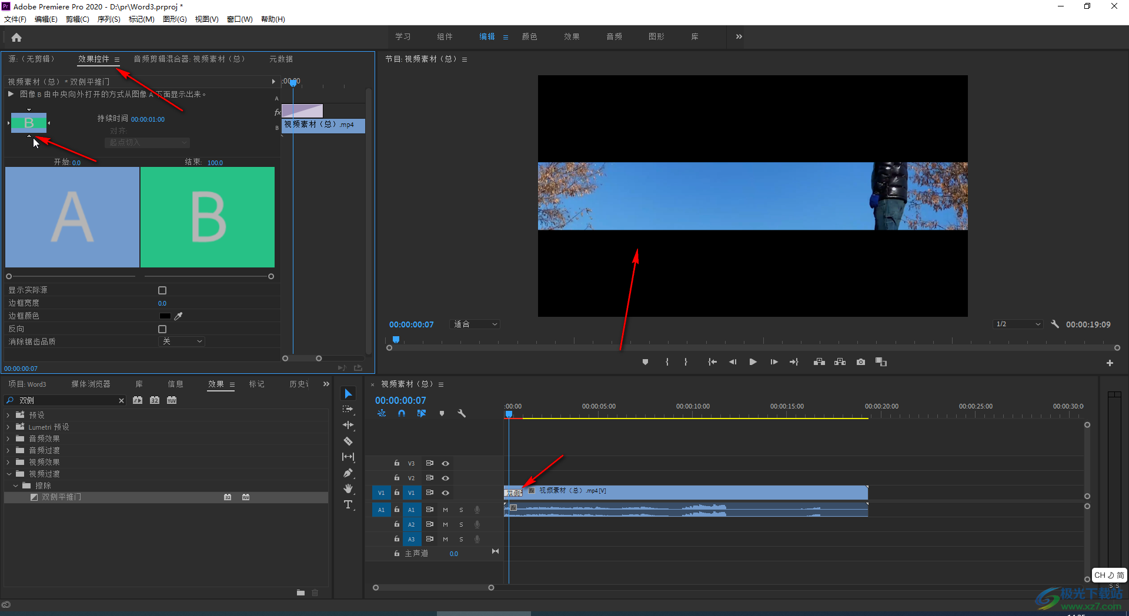The height and width of the screenshot is (616, 1129).
Task: Click the Home icon
Action: 16,38
